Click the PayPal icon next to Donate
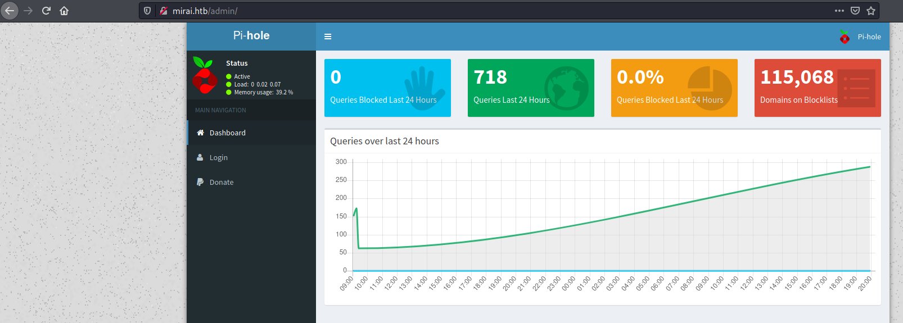Viewport: 903px width, 323px height. tap(200, 182)
